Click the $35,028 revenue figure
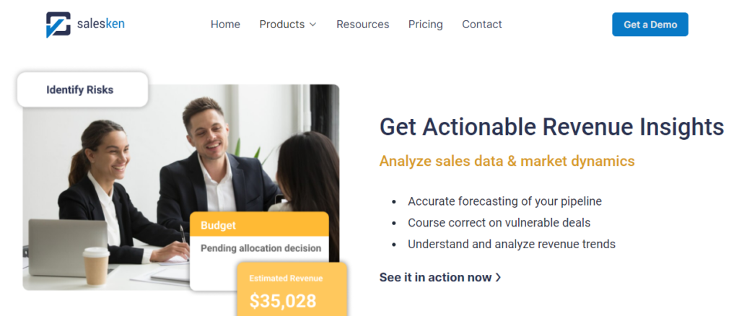739x316 pixels. pyautogui.click(x=283, y=301)
